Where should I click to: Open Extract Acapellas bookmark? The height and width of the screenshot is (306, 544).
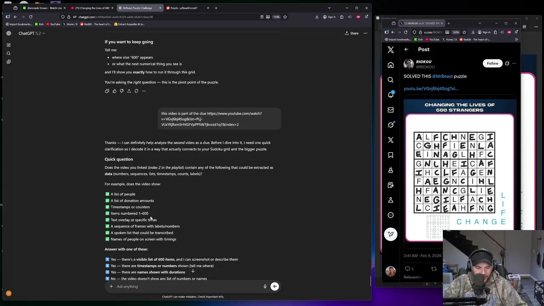[x=129, y=24]
